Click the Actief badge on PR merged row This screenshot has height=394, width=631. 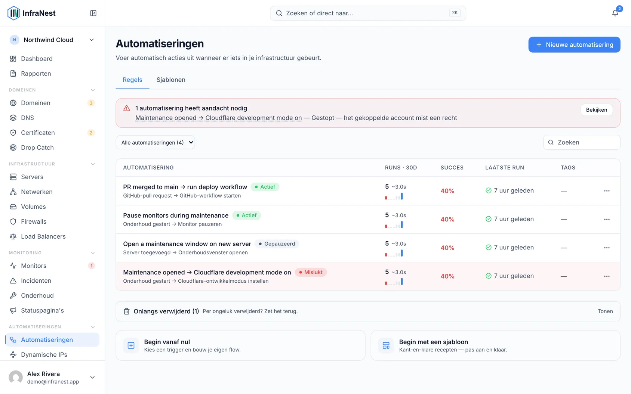(265, 187)
